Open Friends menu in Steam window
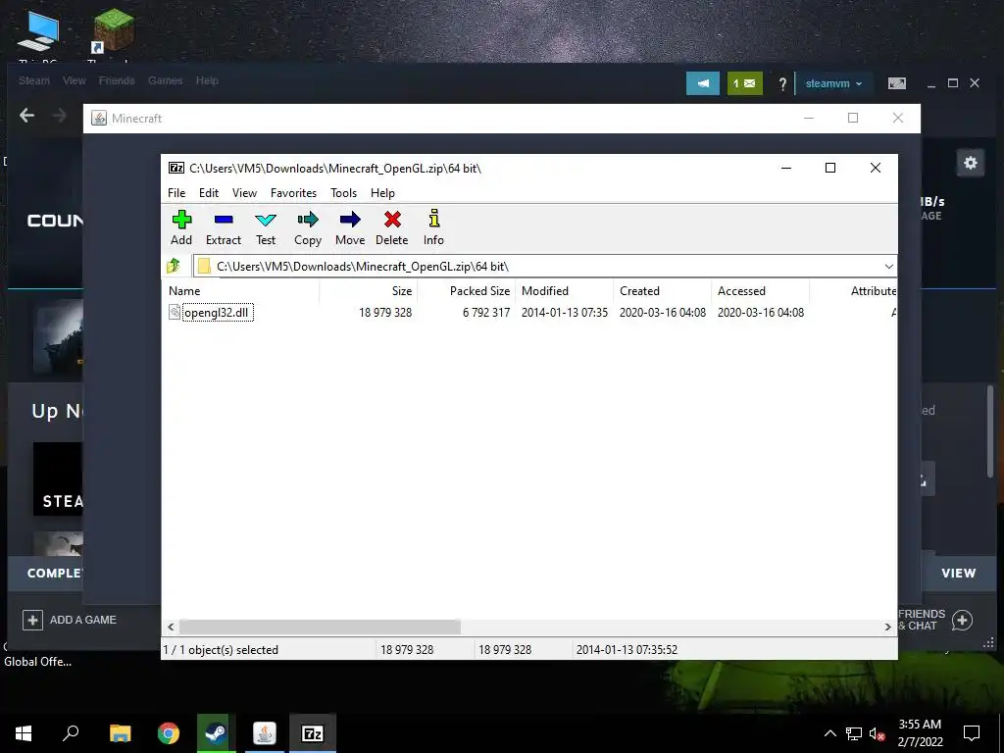 [117, 80]
